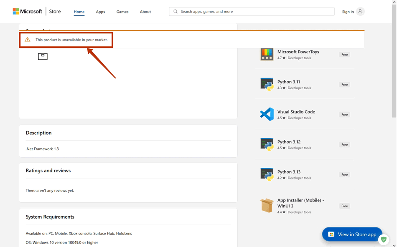This screenshot has height=247, width=397.
Task: Select There aren't any reviews yet text
Action: pos(50,191)
